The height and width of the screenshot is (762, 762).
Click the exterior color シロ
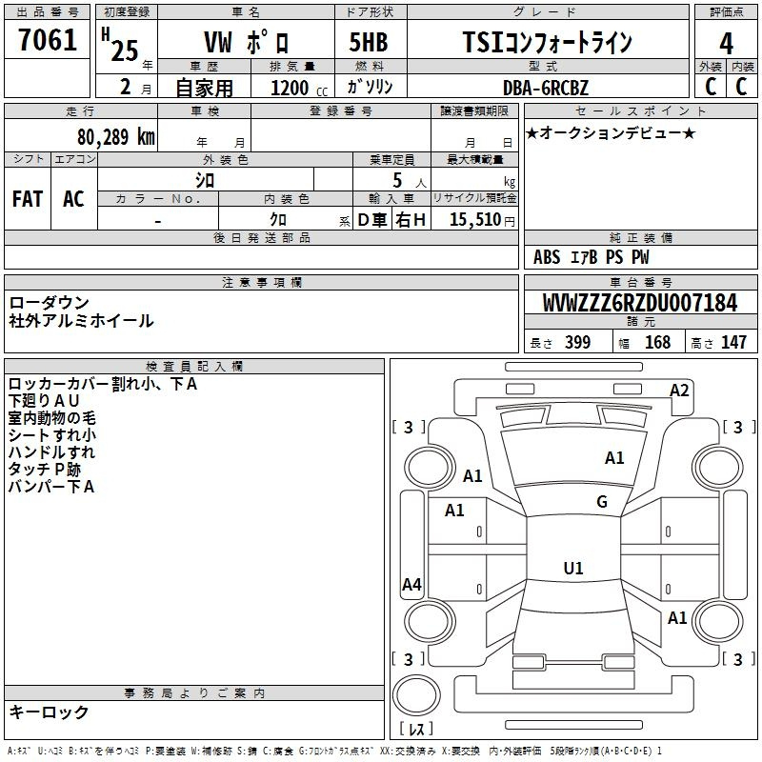[205, 180]
